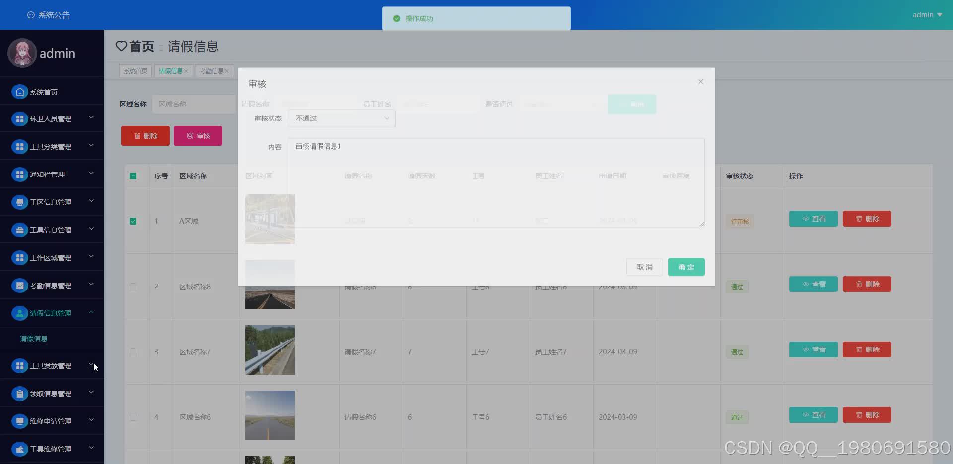
Task: Click the 系统公告 chat bubble icon
Action: coord(31,15)
